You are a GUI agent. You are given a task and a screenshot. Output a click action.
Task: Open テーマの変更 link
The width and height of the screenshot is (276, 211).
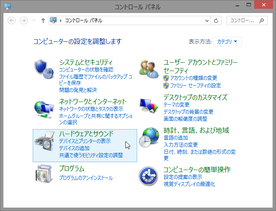[177, 105]
